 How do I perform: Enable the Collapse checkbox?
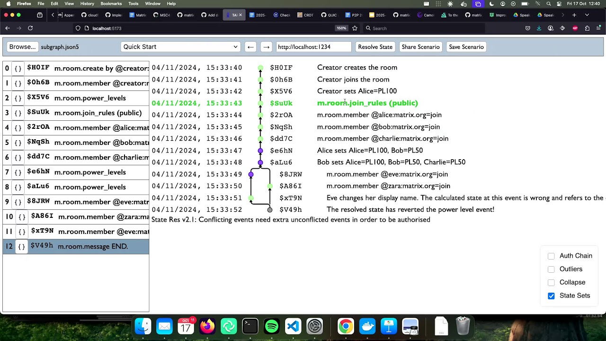[551, 283]
